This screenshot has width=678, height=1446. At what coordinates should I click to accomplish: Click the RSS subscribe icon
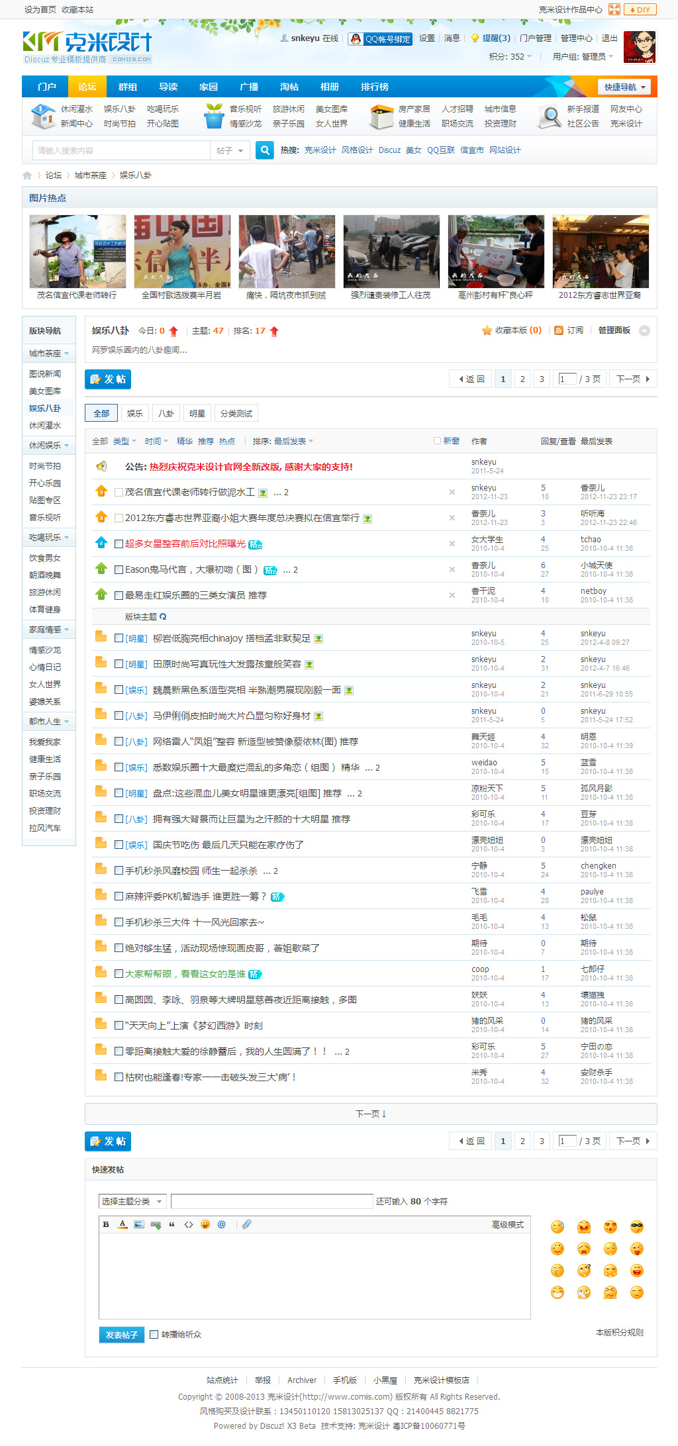point(559,330)
